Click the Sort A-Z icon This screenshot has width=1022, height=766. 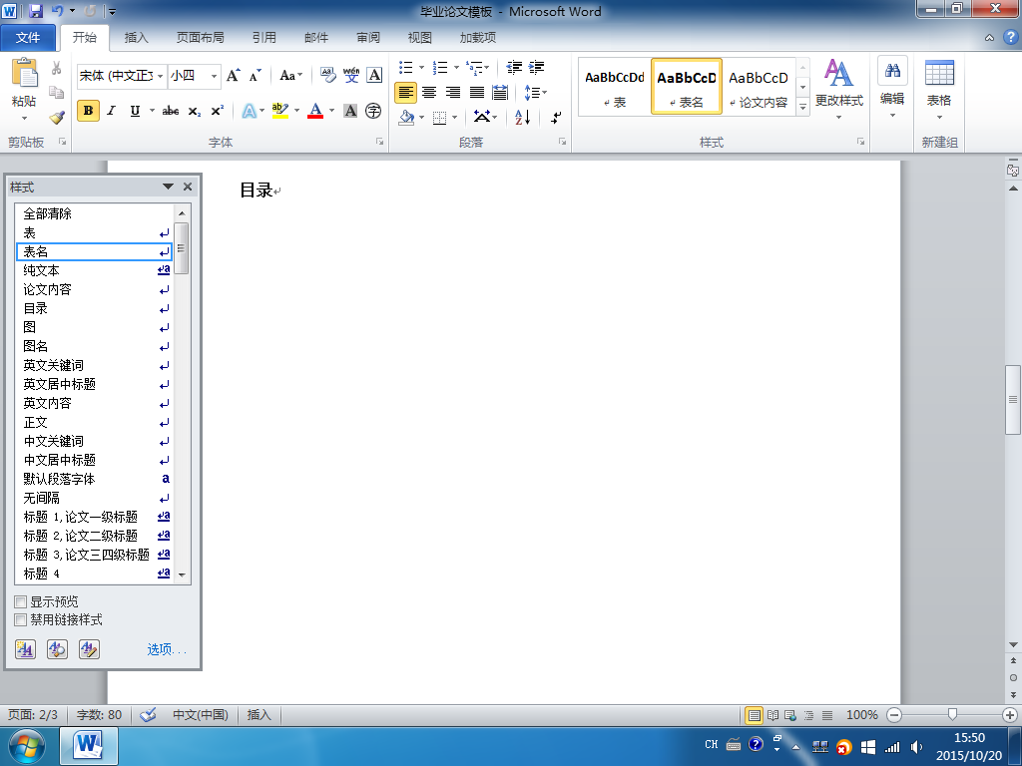point(523,118)
